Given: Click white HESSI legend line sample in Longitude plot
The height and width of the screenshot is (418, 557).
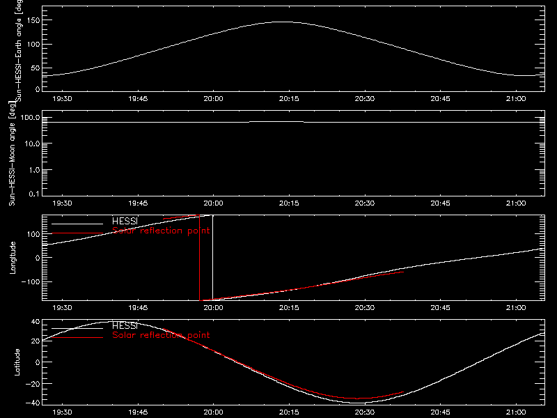Looking at the screenshot, I should 77,224.
